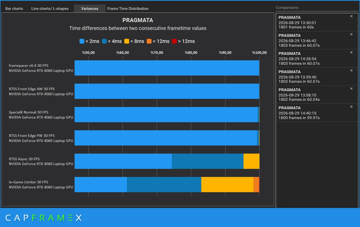Click the PRAGMATA chart title
Screen dimensions: 360x227
coord(138,20)
